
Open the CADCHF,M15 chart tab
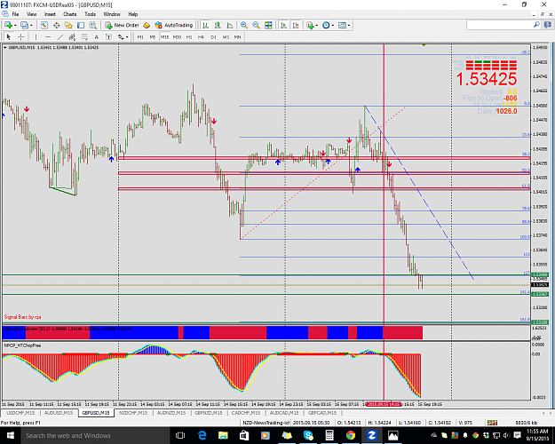(246, 413)
